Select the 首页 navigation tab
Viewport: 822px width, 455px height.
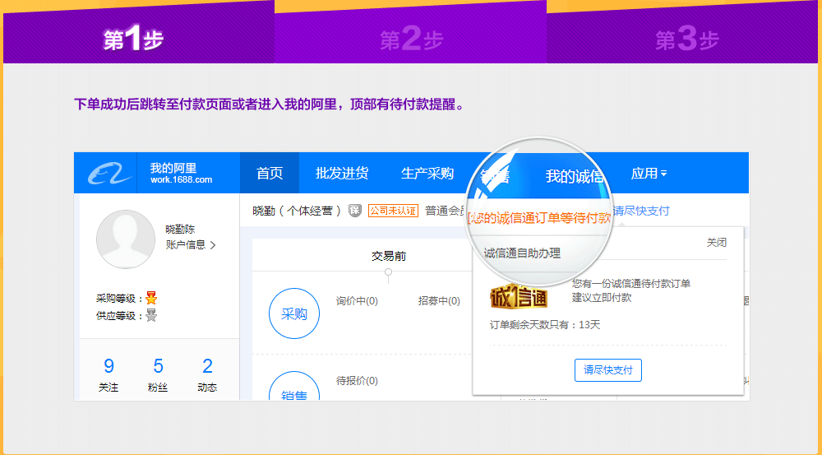click(x=270, y=174)
